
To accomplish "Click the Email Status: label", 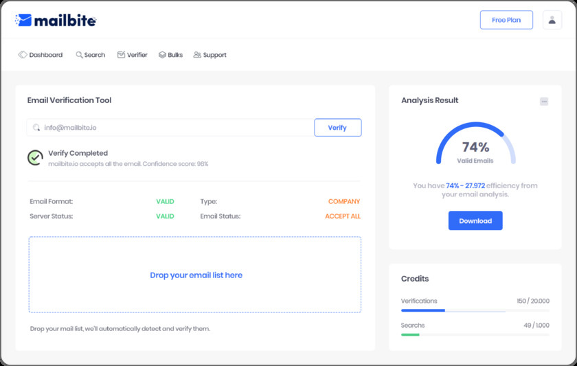I will (220, 216).
